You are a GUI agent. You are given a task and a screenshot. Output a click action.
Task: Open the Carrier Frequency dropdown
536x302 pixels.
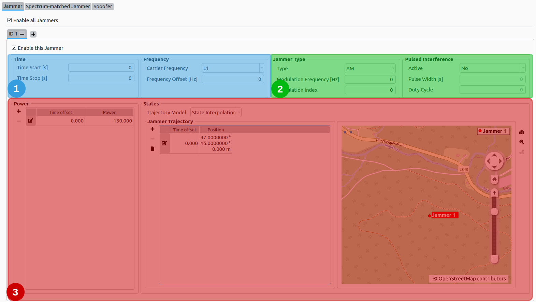point(261,68)
